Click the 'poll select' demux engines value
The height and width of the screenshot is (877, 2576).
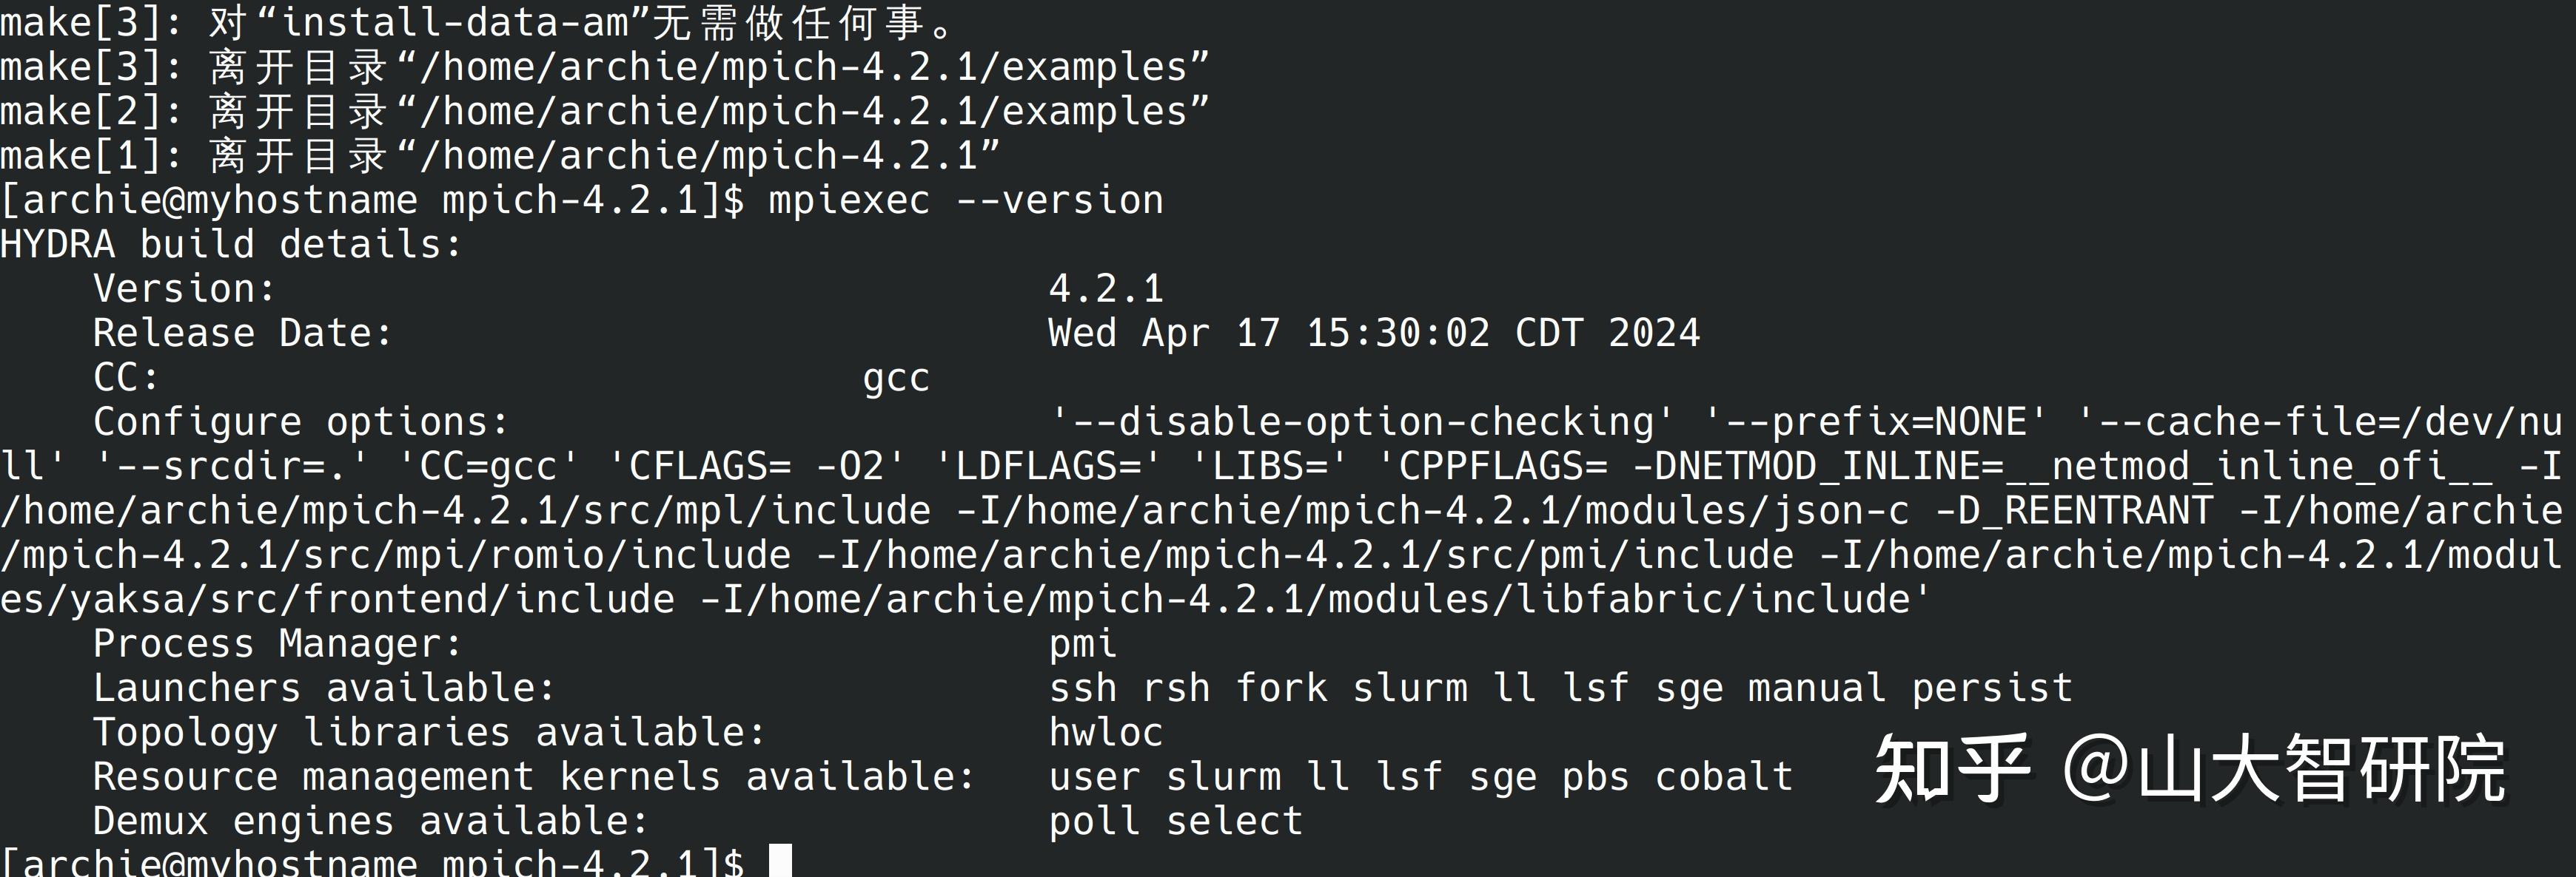(x=1175, y=821)
